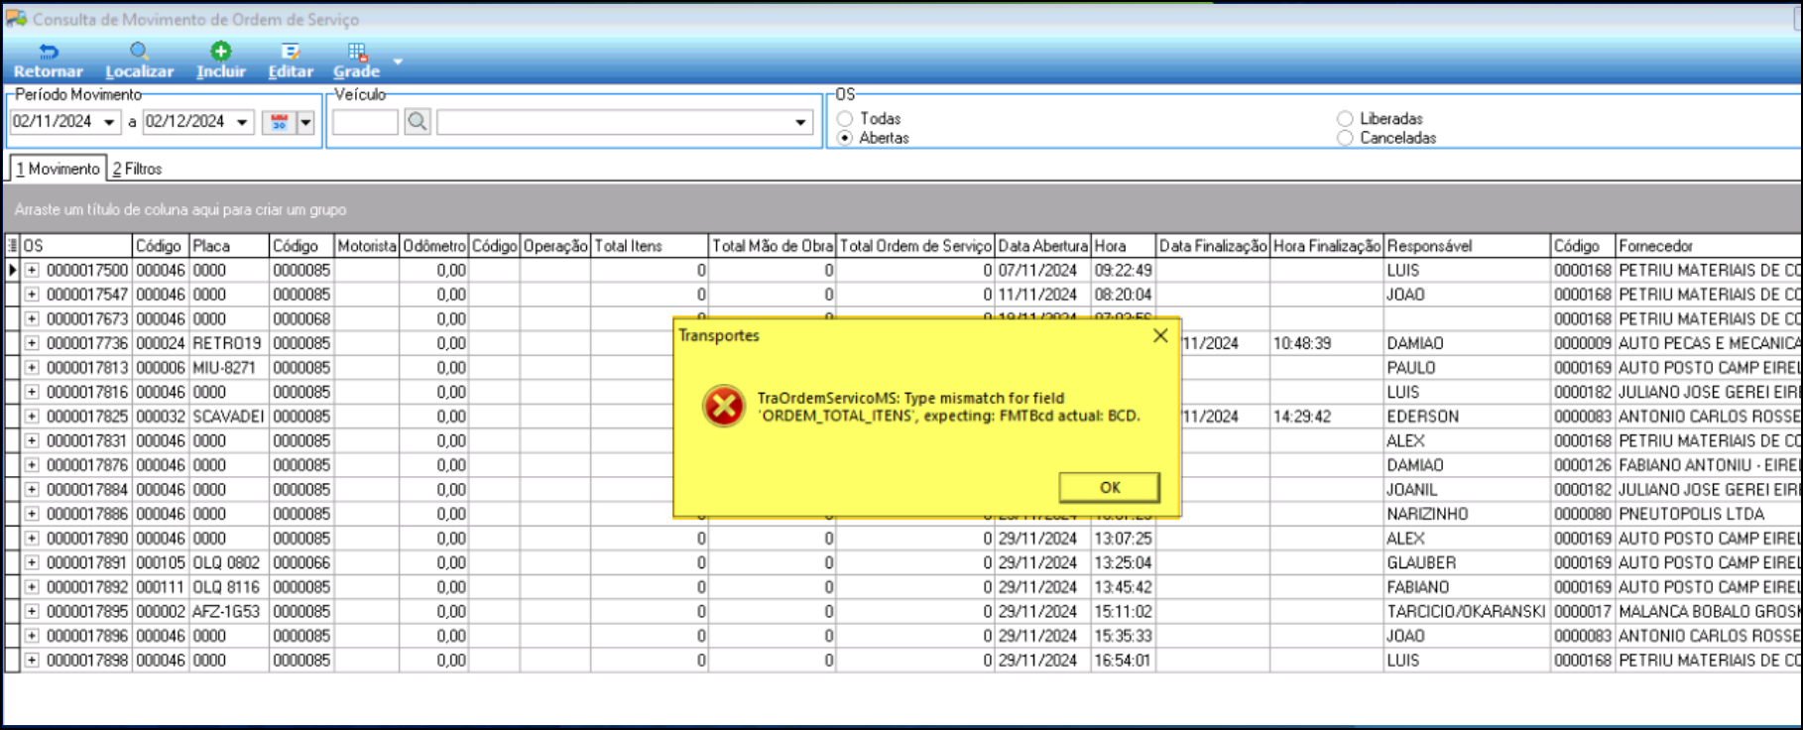
Task: Select the Abertas radio button
Action: tap(845, 138)
